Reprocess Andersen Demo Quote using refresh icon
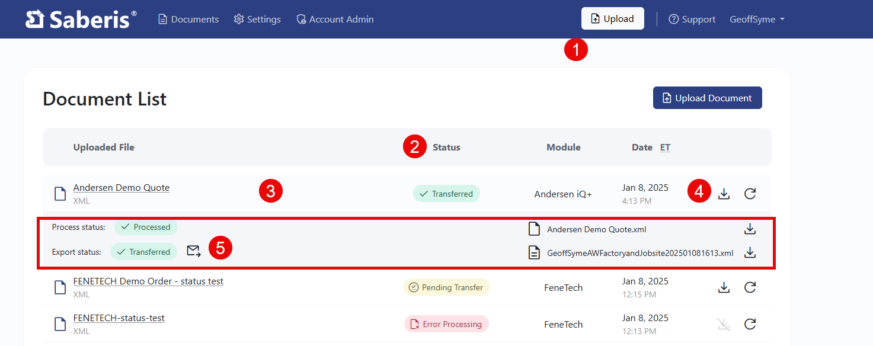This screenshot has height=346, width=873. (x=750, y=193)
